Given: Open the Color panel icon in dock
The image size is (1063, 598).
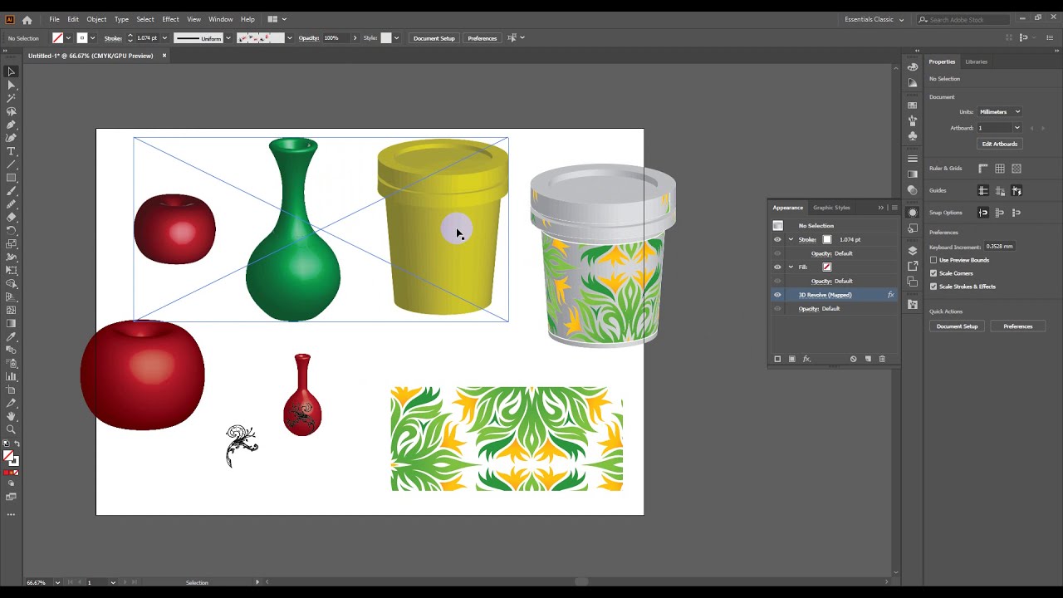Looking at the screenshot, I should click(913, 66).
